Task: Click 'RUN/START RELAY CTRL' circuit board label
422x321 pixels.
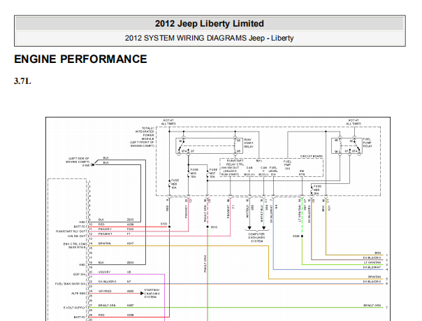Action: point(235,162)
